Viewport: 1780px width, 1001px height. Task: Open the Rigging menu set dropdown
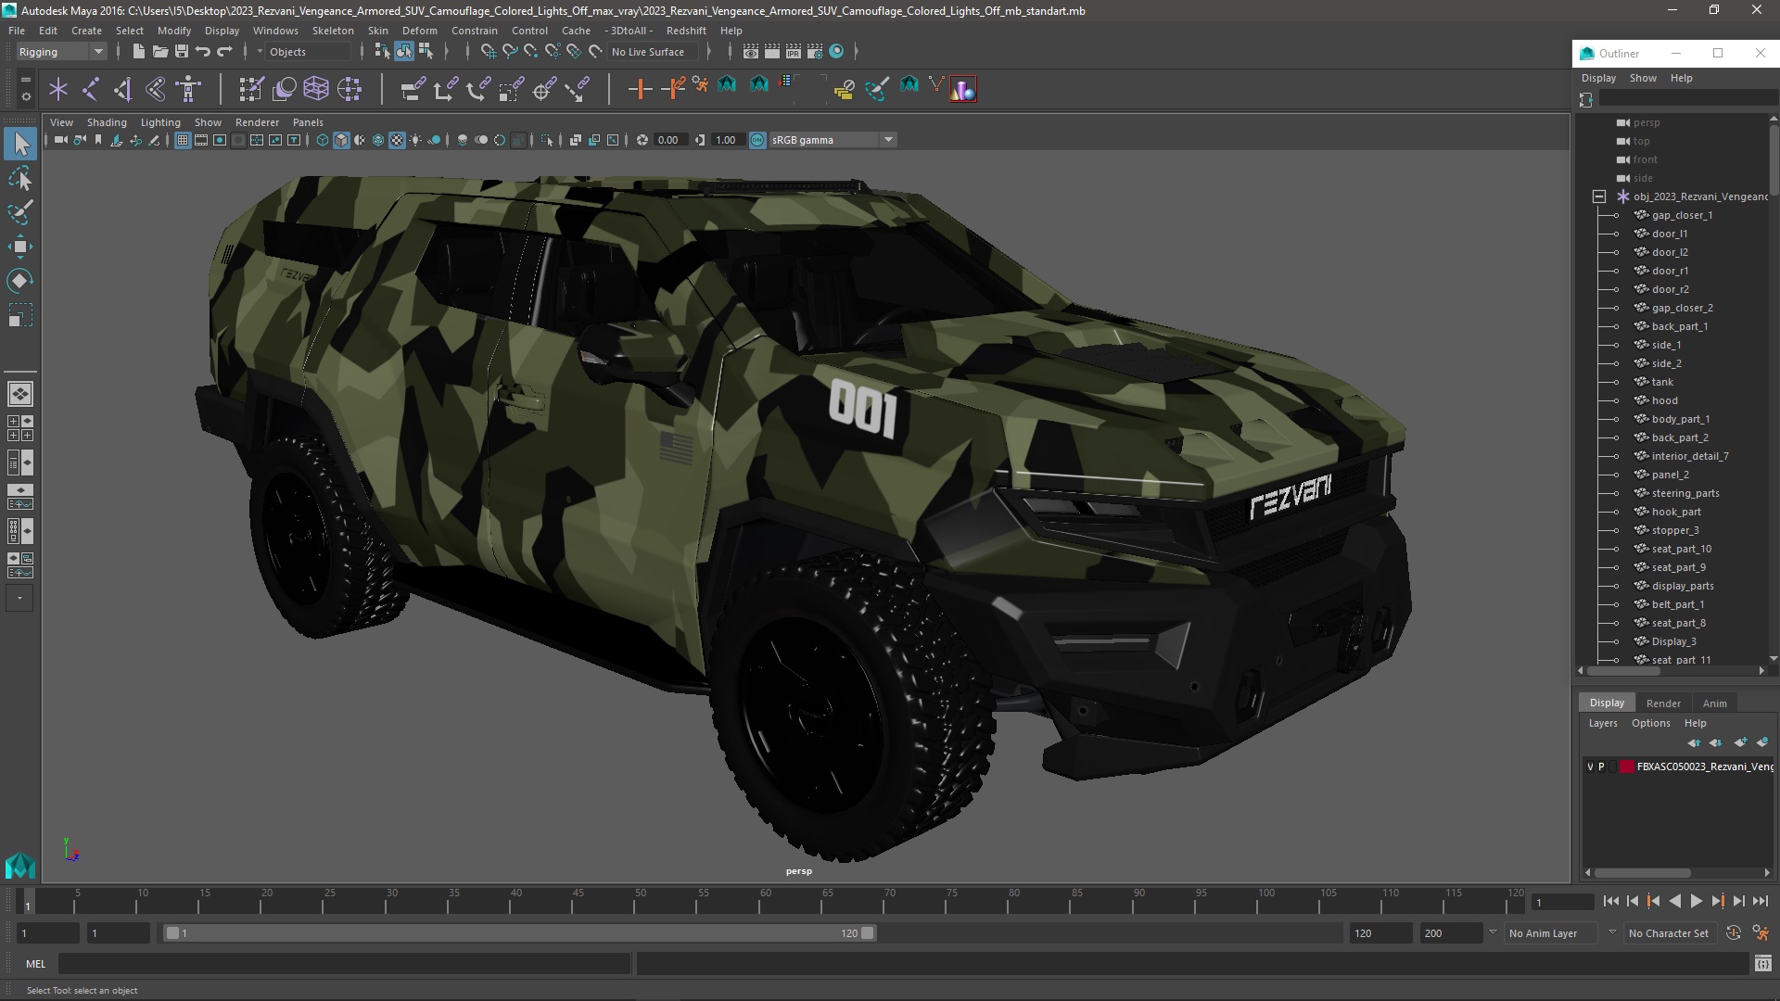[61, 52]
